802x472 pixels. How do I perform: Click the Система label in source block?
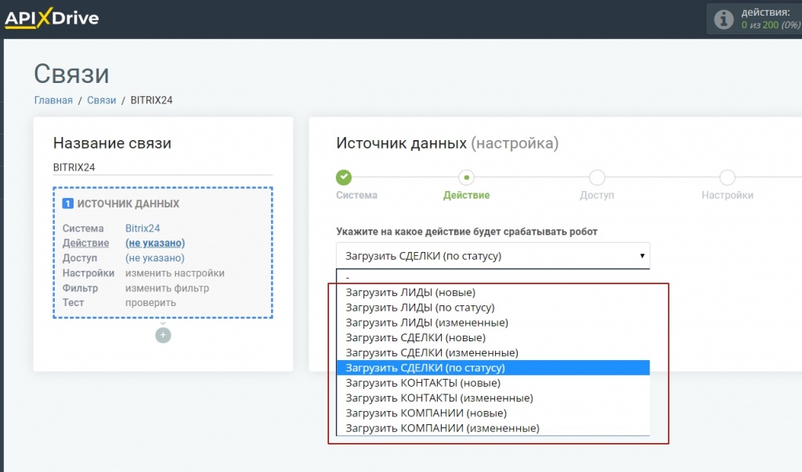coord(83,228)
